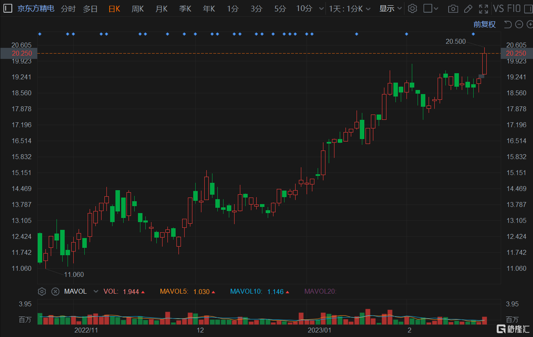
Task: Click the left axis 3.95 volume label
Action: pos(25,304)
